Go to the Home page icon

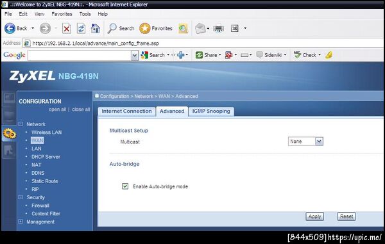[96, 28]
